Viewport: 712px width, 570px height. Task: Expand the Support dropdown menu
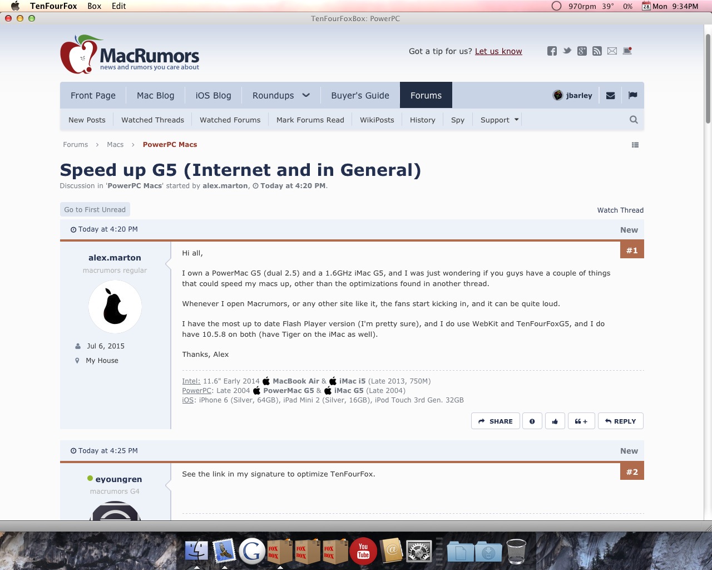pyautogui.click(x=500, y=120)
